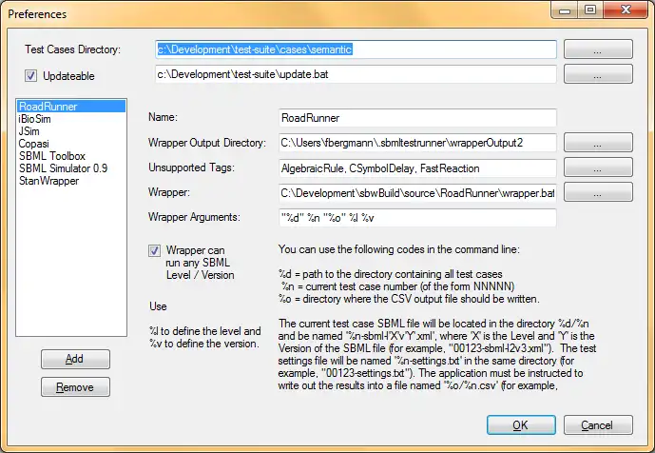Minimize the Preferences window
The height and width of the screenshot is (453, 655).
pos(565,10)
